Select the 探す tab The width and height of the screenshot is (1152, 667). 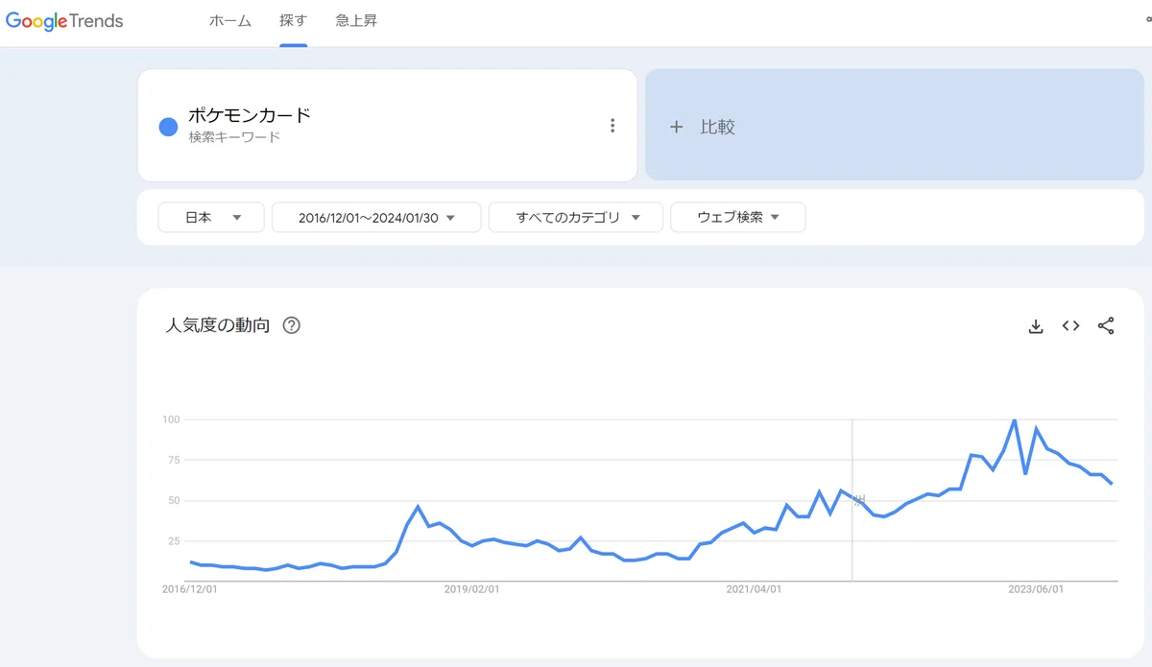coord(294,21)
